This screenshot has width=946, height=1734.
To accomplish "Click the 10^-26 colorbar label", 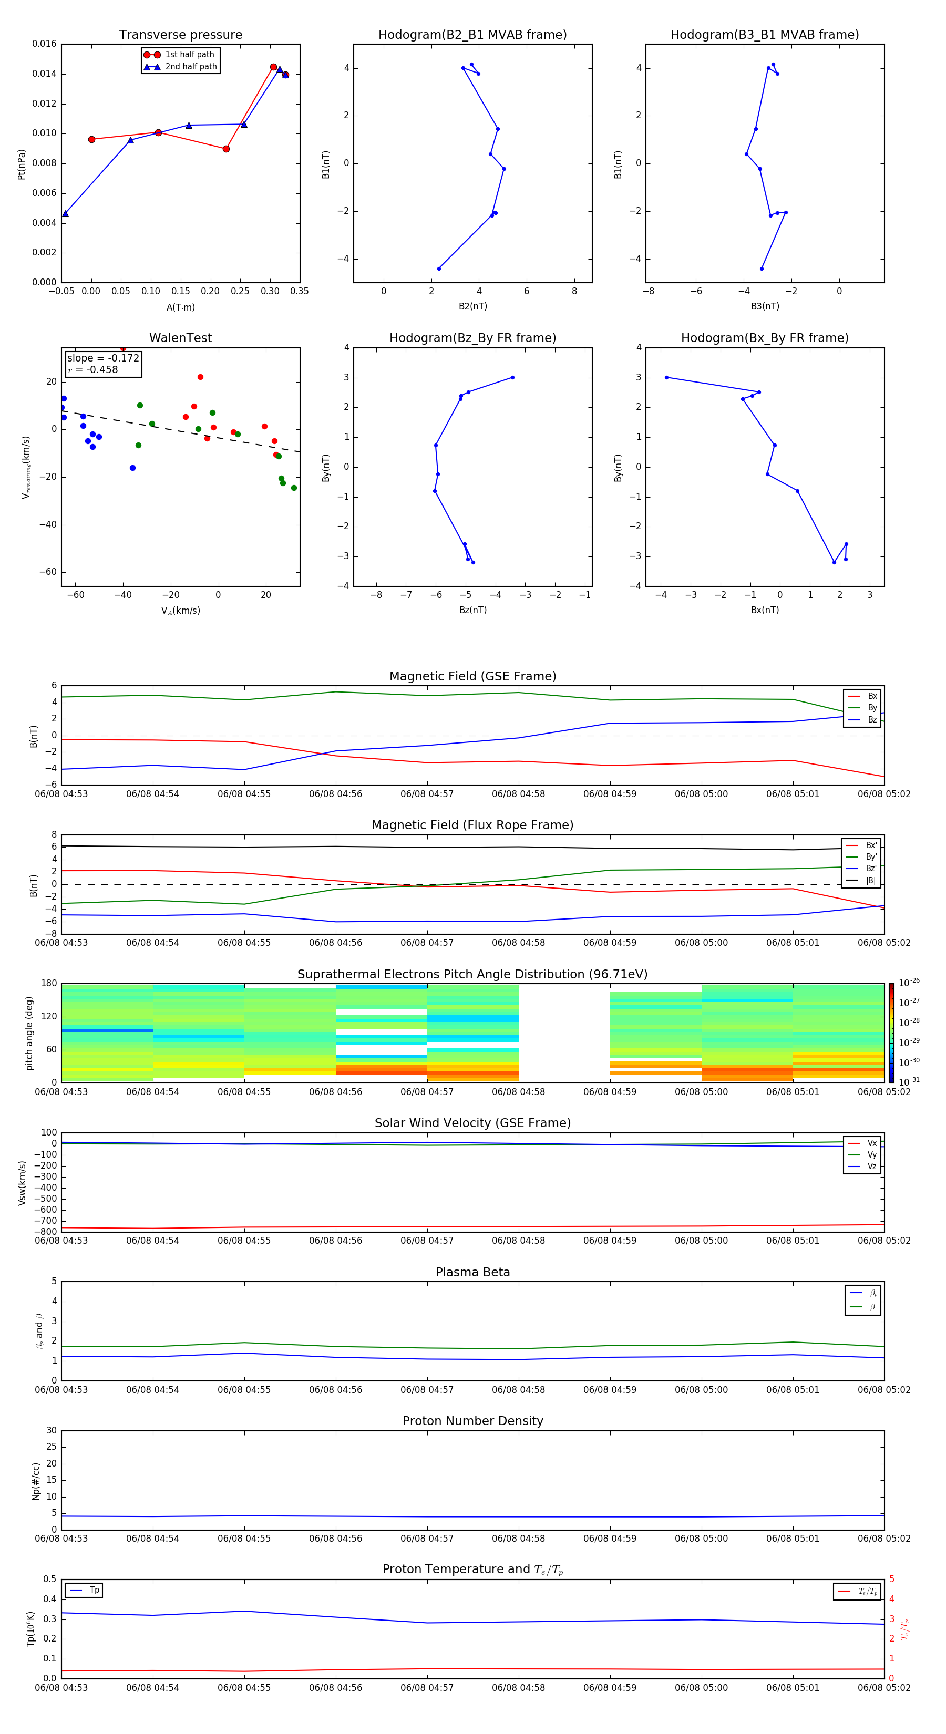I will pyautogui.click(x=909, y=983).
